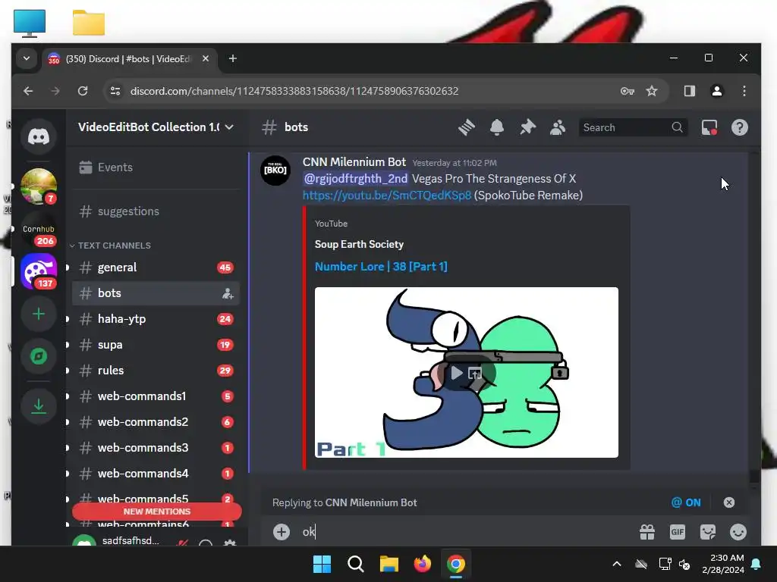Open Windows Start menu

[x=322, y=564]
